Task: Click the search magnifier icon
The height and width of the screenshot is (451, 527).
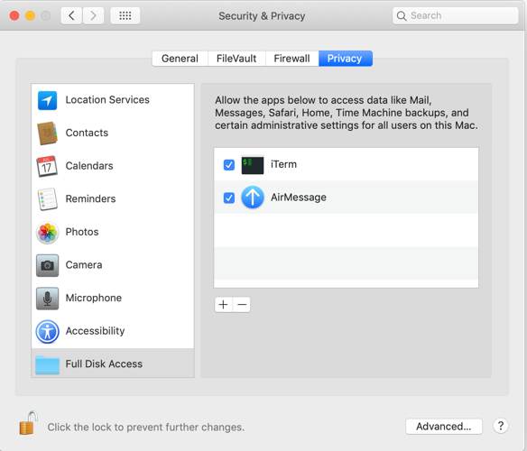Action: pos(402,16)
